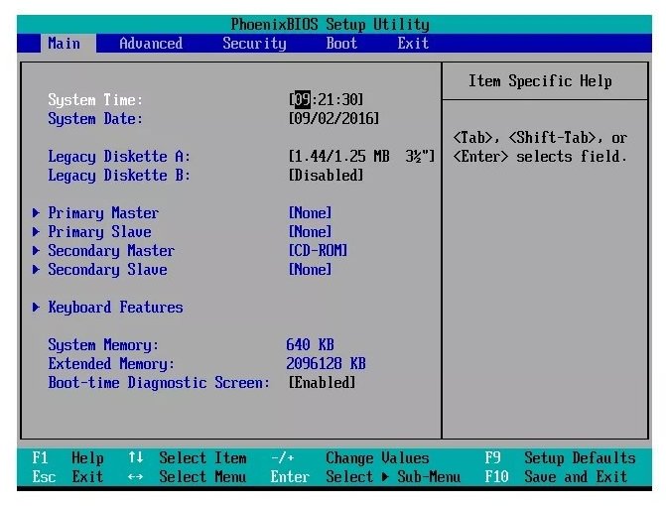This screenshot has width=666, height=506.
Task: Click the System Memory label
Action: point(103,345)
